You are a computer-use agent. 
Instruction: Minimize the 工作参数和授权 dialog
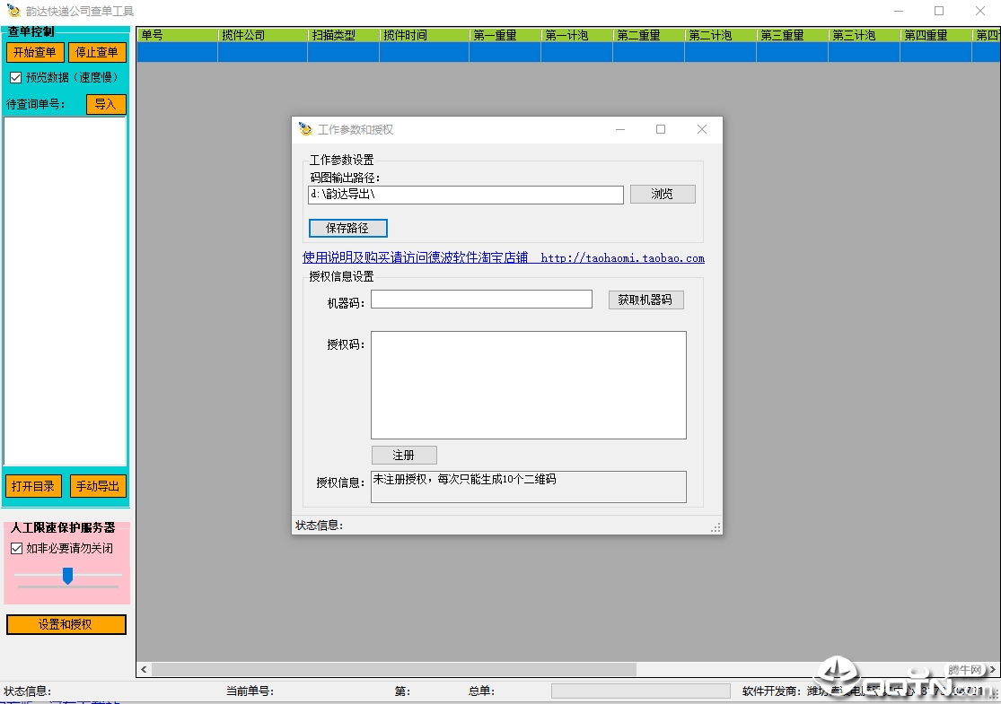[619, 129]
